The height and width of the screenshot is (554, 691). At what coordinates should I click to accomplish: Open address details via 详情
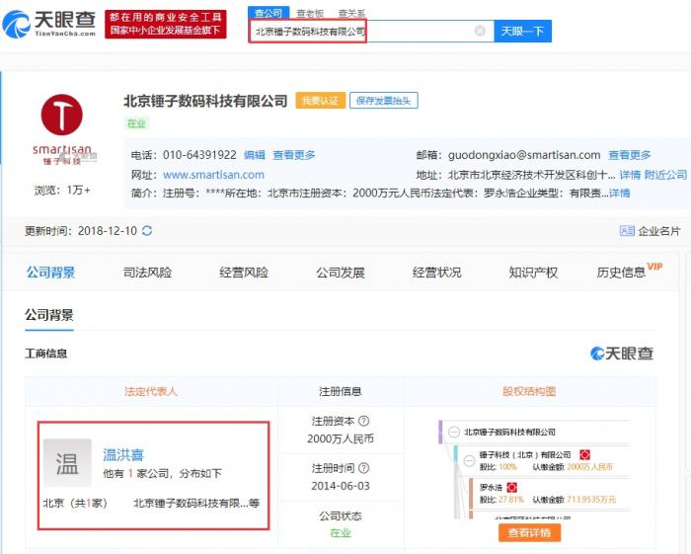[x=630, y=175]
